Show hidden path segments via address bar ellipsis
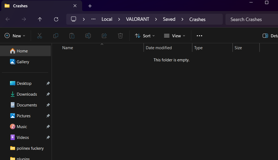Screen dimensions: 278x160 coord(93,19)
